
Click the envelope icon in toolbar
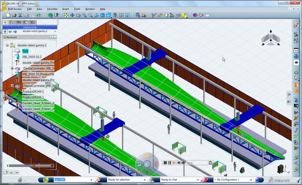coord(207,15)
